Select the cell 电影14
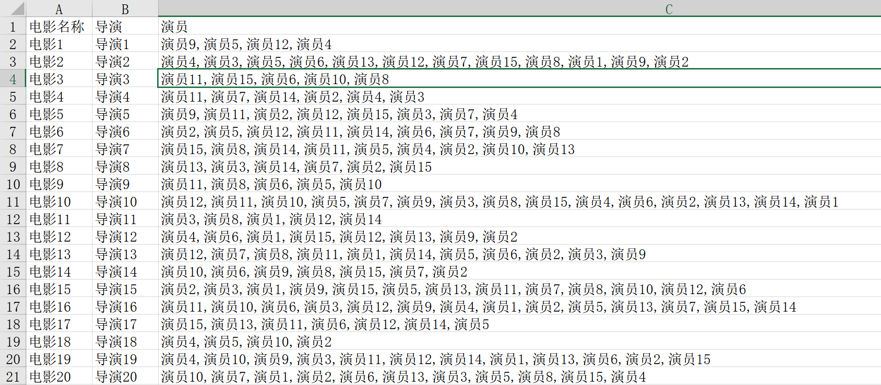The image size is (881, 385). [59, 271]
